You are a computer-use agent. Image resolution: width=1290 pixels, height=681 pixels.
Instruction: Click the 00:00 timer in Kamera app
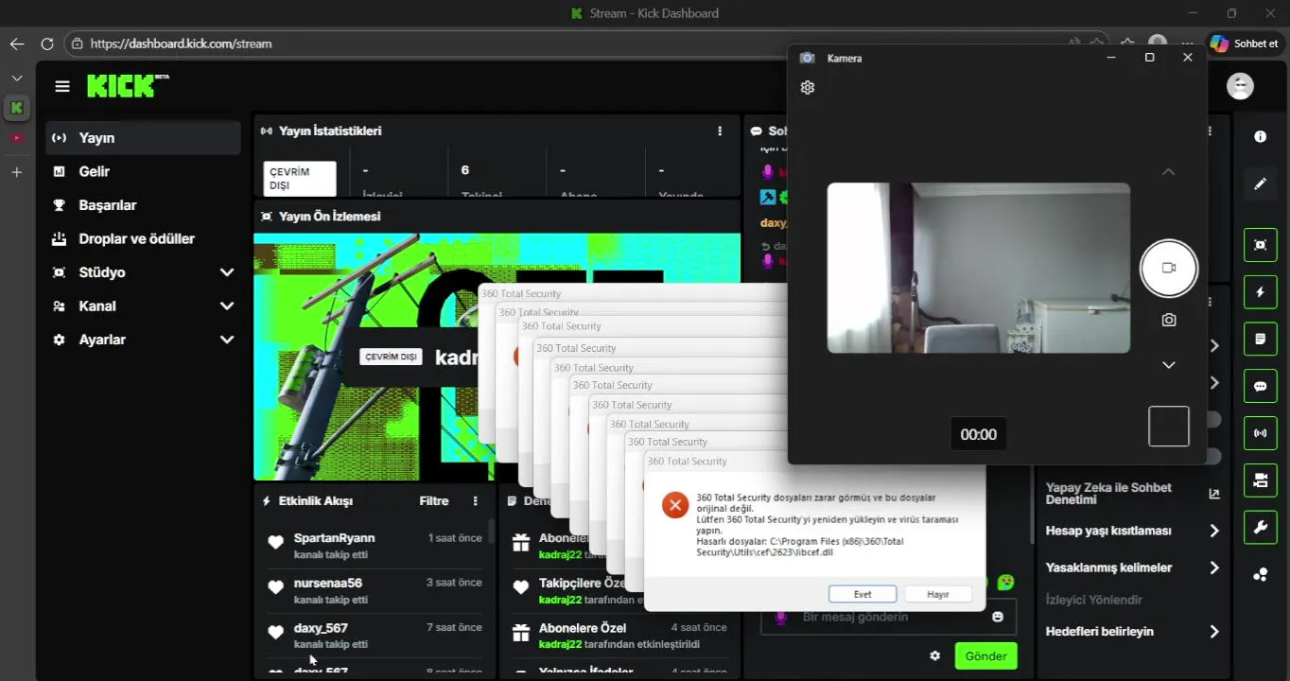[x=978, y=434]
